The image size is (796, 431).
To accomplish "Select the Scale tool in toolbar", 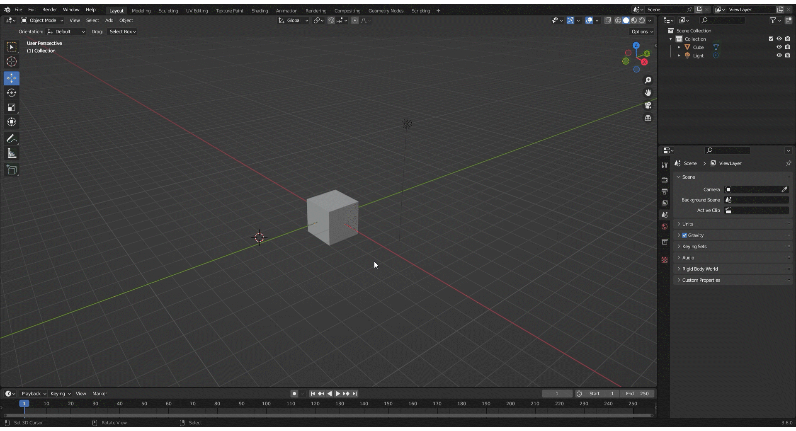I will tap(12, 108).
